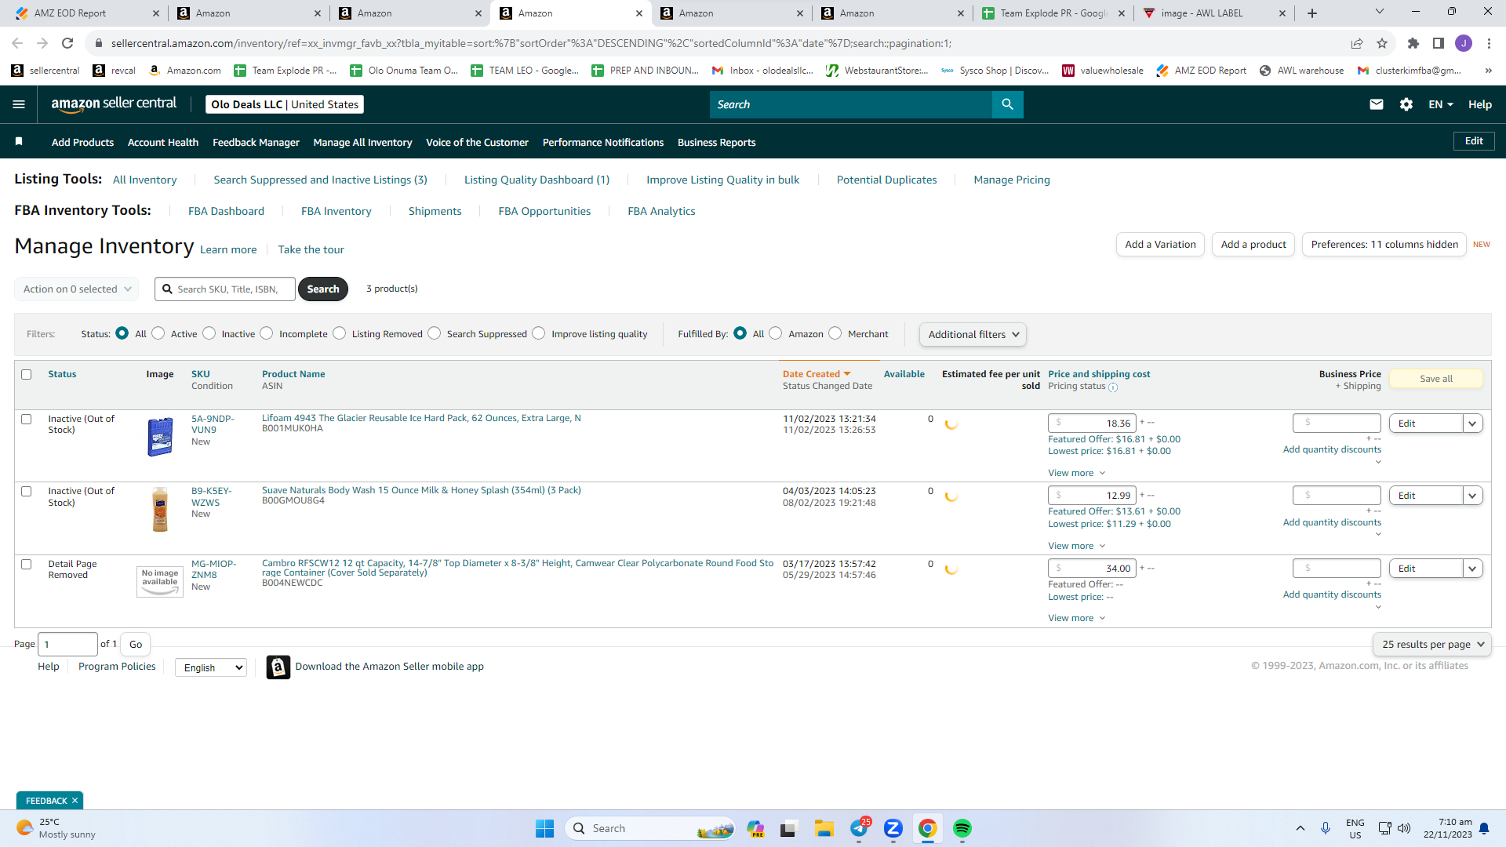Screen dimensions: 1506x847
Task: Open Preferences: 11 columns hidden
Action: pos(1384,245)
